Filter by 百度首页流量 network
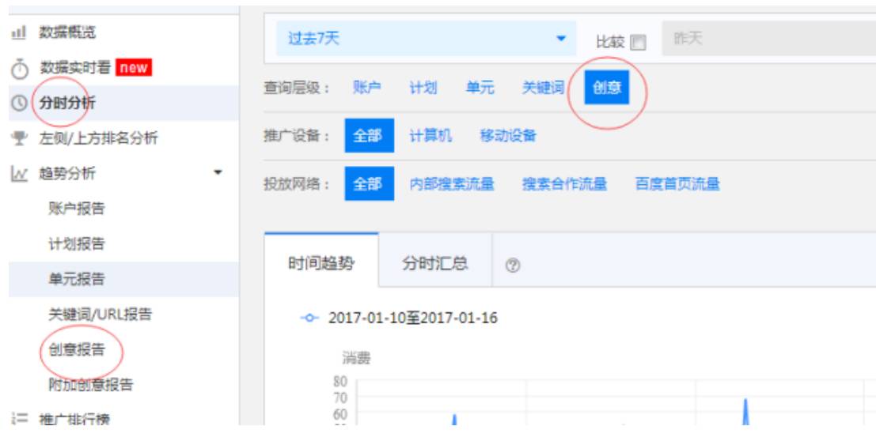Viewport: 876px width, 445px height. (x=677, y=184)
